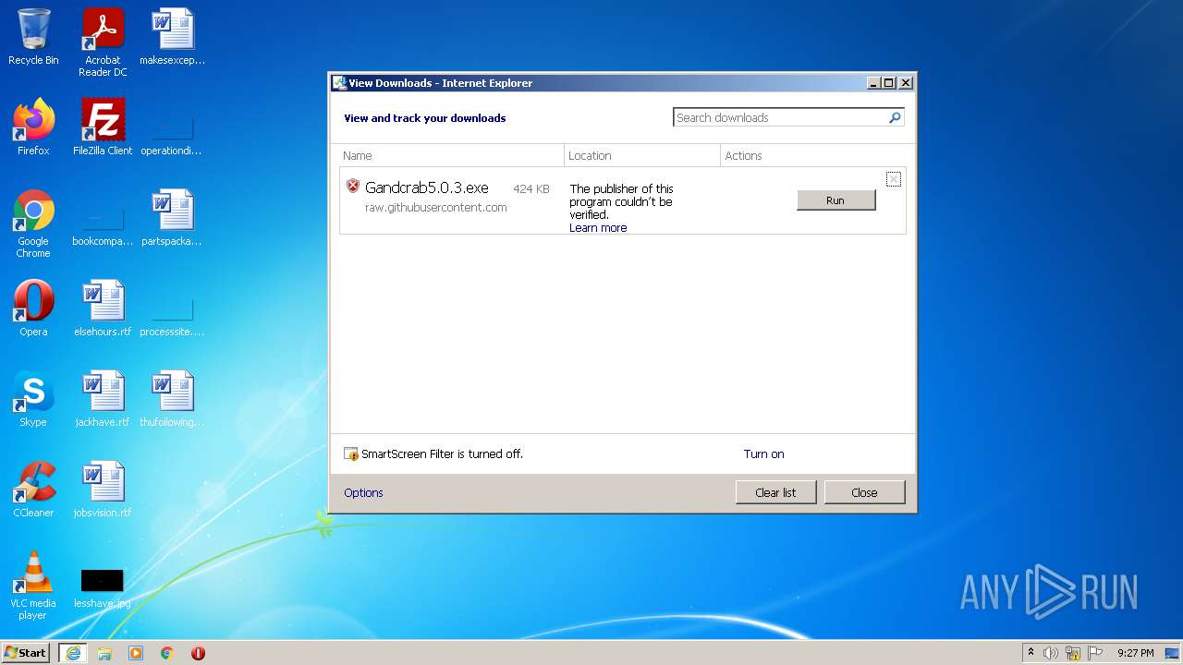Open media player taskbar icon
This screenshot has height=665, width=1183.
click(x=136, y=653)
